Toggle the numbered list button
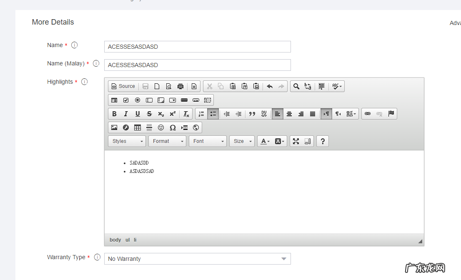 (x=201, y=114)
